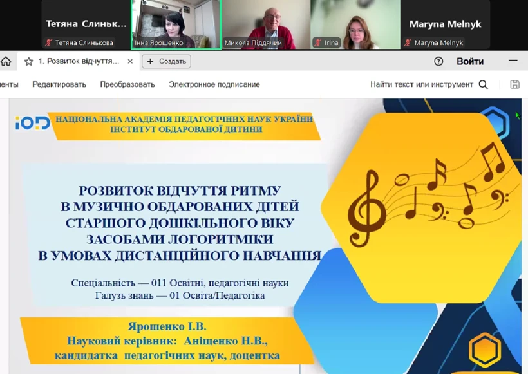Open the Help question mark icon
528x374 pixels.
click(438, 62)
